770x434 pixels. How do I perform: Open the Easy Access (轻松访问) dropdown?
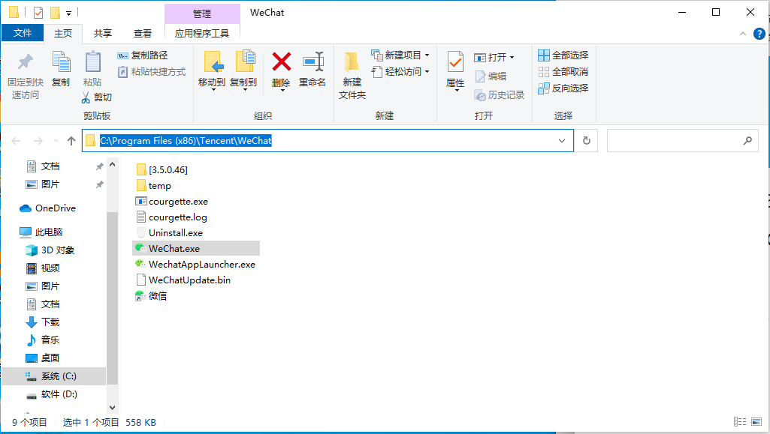click(x=400, y=71)
